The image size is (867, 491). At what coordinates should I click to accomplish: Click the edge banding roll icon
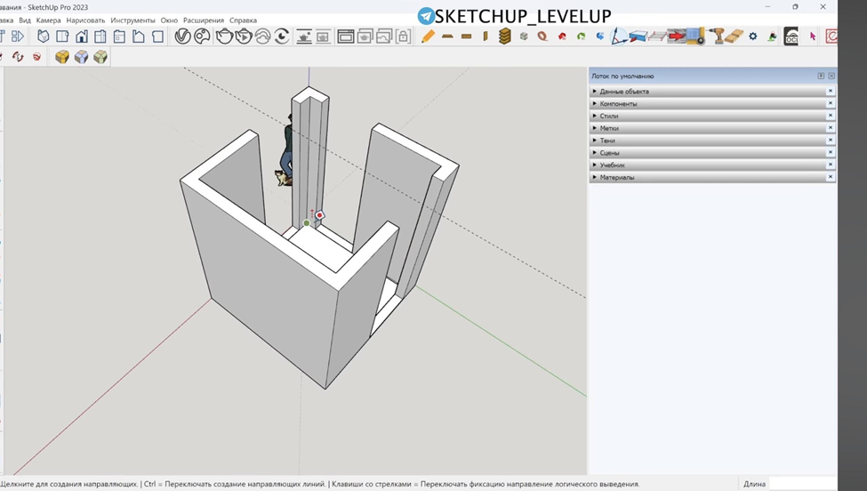click(542, 36)
